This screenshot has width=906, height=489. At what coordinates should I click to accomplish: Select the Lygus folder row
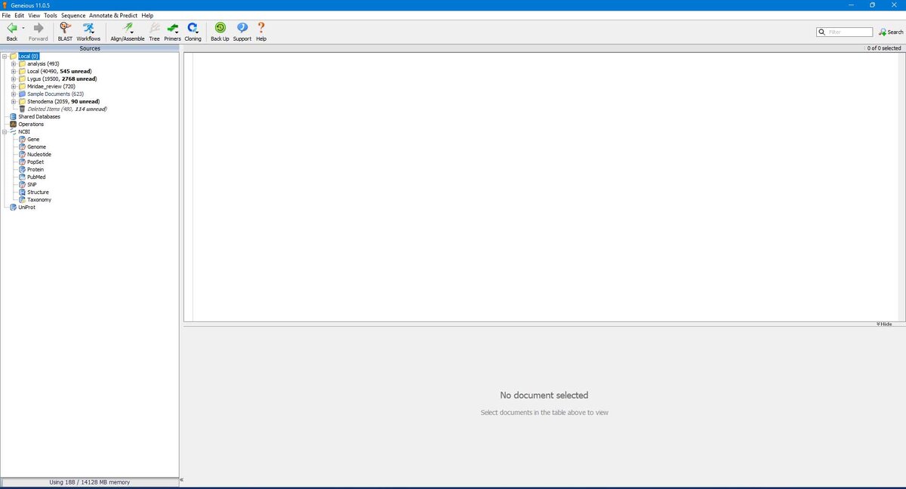(62, 79)
